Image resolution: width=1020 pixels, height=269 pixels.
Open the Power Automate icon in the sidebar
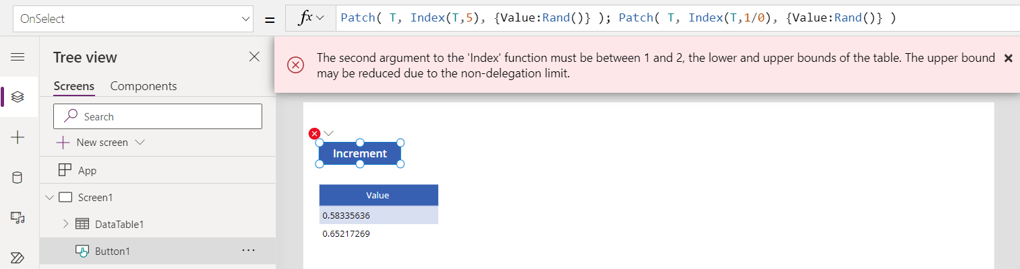point(18,258)
